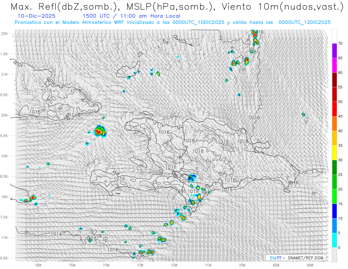This screenshot has height=269, width=348.
Task: Click the 74W longitude axis label
Action: pos(106,265)
